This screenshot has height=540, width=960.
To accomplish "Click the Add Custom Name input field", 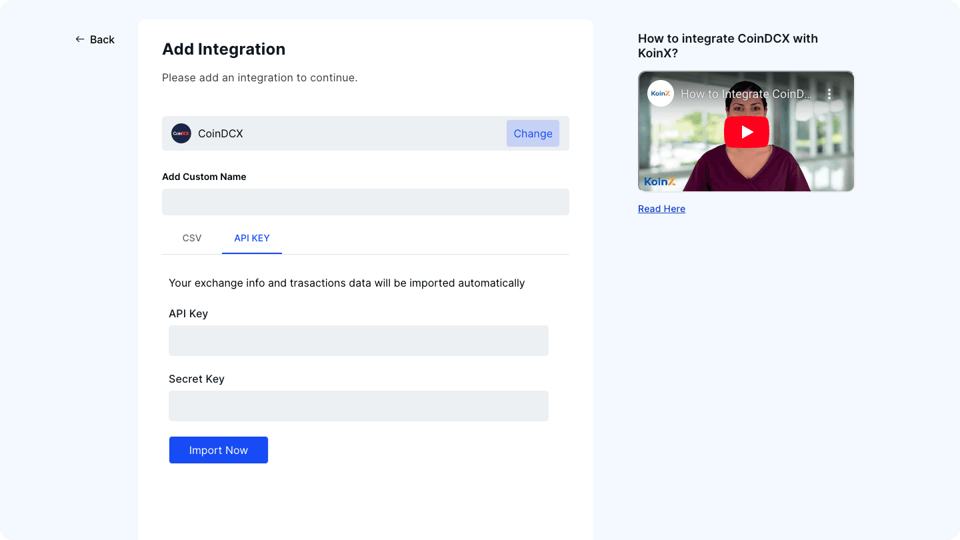I will [x=365, y=202].
